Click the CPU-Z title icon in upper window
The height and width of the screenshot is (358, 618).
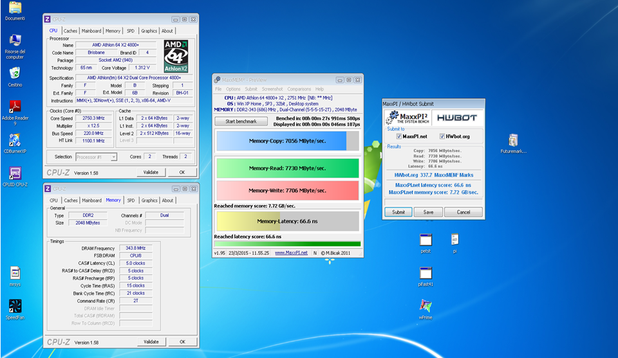pos(47,19)
